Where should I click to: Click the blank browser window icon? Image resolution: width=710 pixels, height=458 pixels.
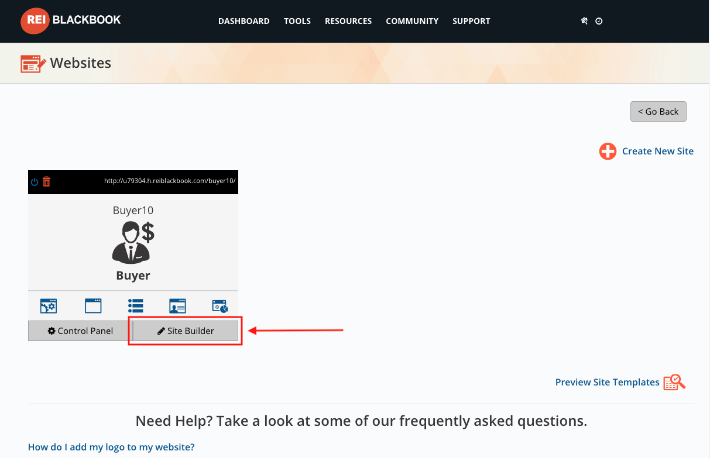[93, 306]
